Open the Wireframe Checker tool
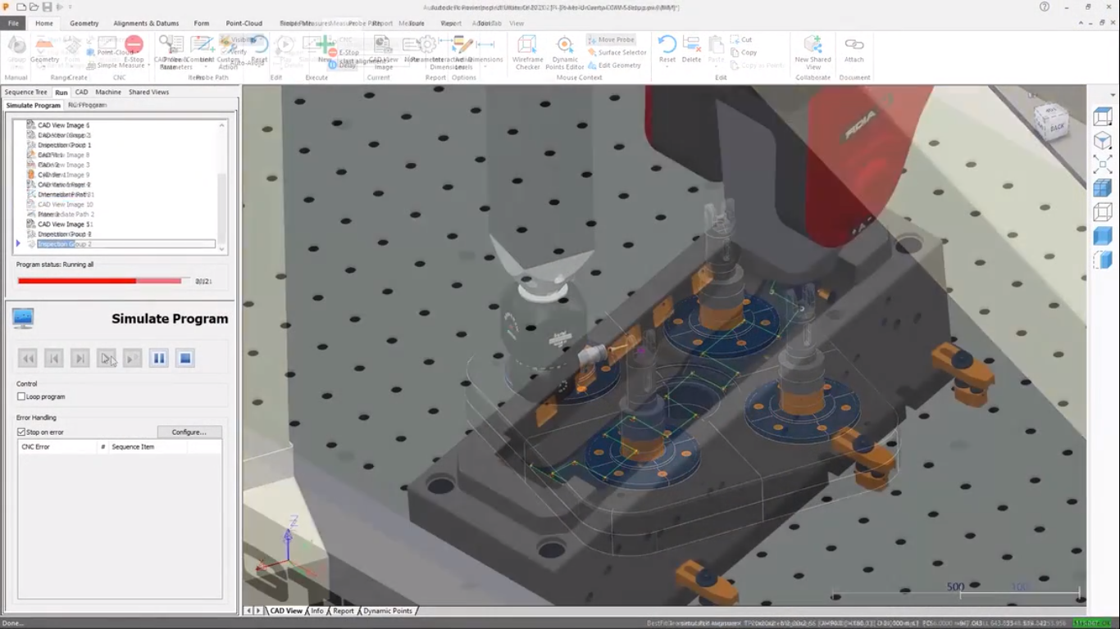The image size is (1120, 629). point(527,52)
